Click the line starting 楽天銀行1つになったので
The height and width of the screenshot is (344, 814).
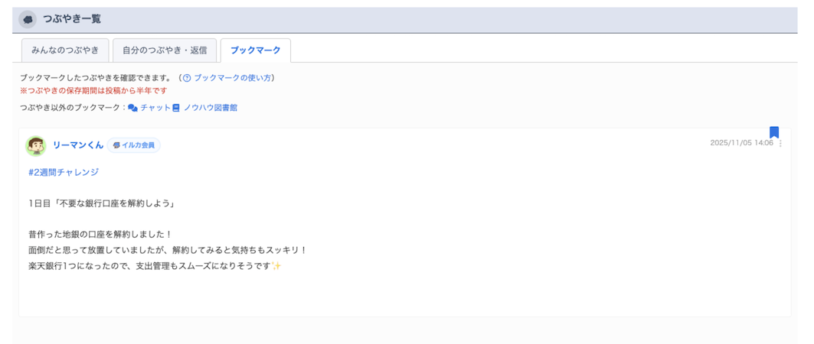[x=155, y=266]
